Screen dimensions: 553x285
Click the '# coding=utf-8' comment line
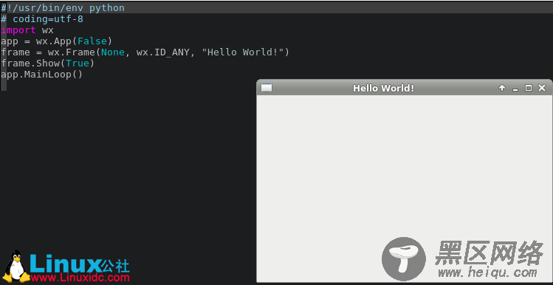pyautogui.click(x=42, y=18)
